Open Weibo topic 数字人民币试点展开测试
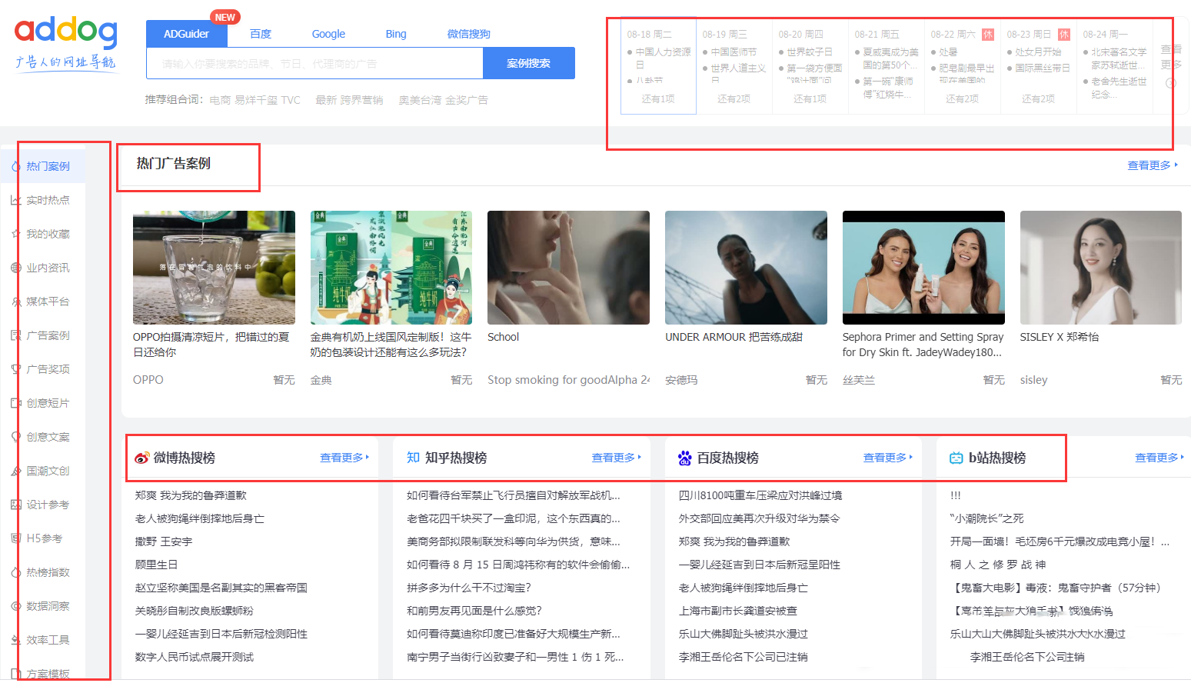This screenshot has width=1191, height=683. click(x=195, y=657)
